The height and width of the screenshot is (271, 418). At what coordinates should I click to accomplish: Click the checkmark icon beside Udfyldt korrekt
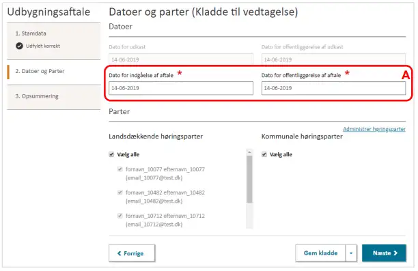coord(19,46)
